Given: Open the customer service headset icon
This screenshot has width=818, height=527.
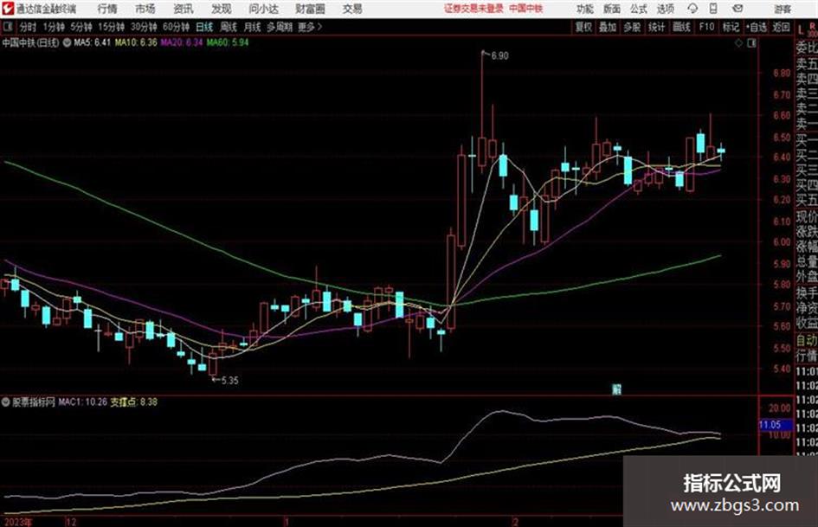Looking at the screenshot, I should click(692, 9).
